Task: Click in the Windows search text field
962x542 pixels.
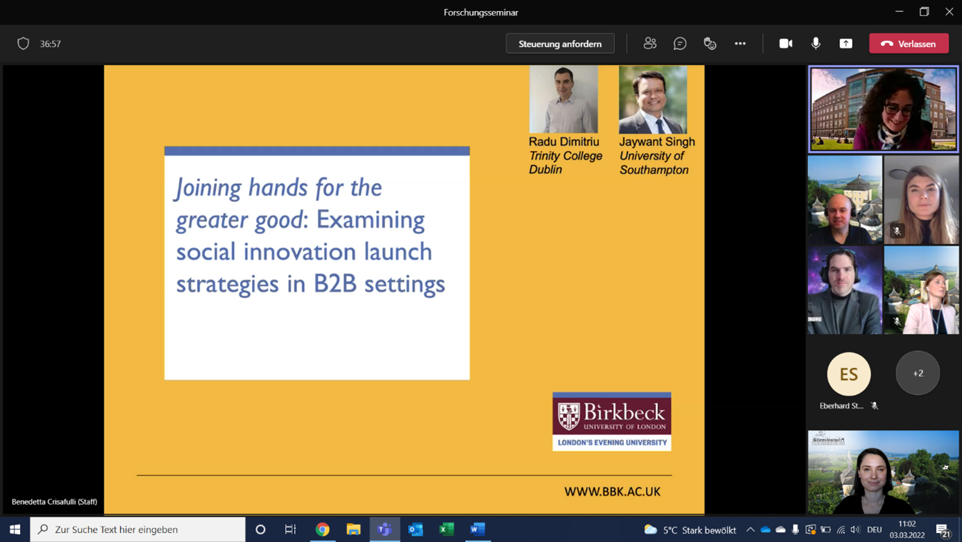Action: (x=146, y=530)
